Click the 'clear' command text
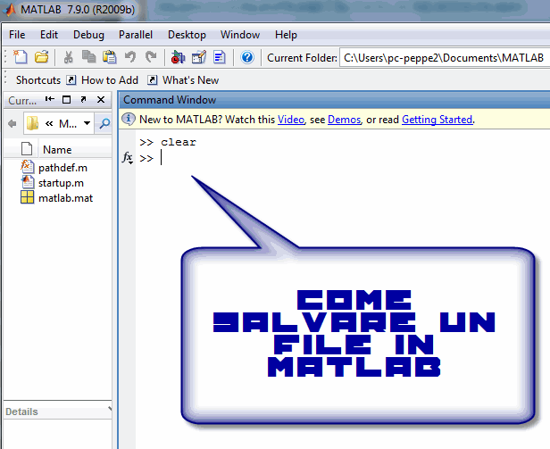The image size is (550, 449). tap(179, 142)
